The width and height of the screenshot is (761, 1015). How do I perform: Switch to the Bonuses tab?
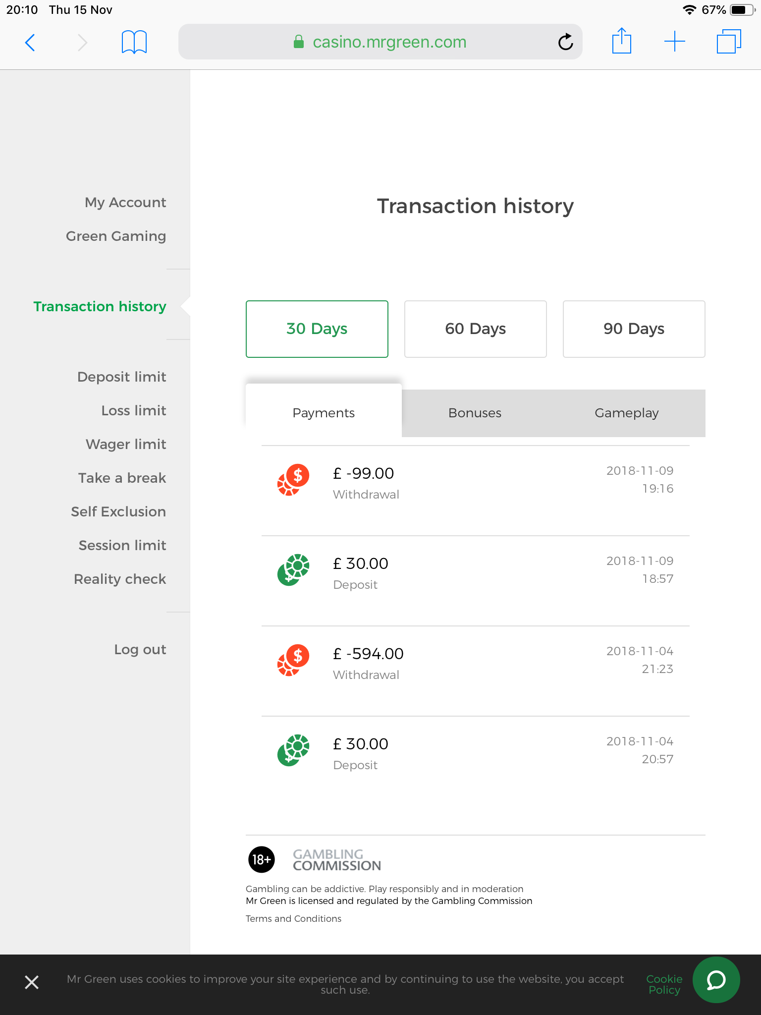[x=475, y=413]
